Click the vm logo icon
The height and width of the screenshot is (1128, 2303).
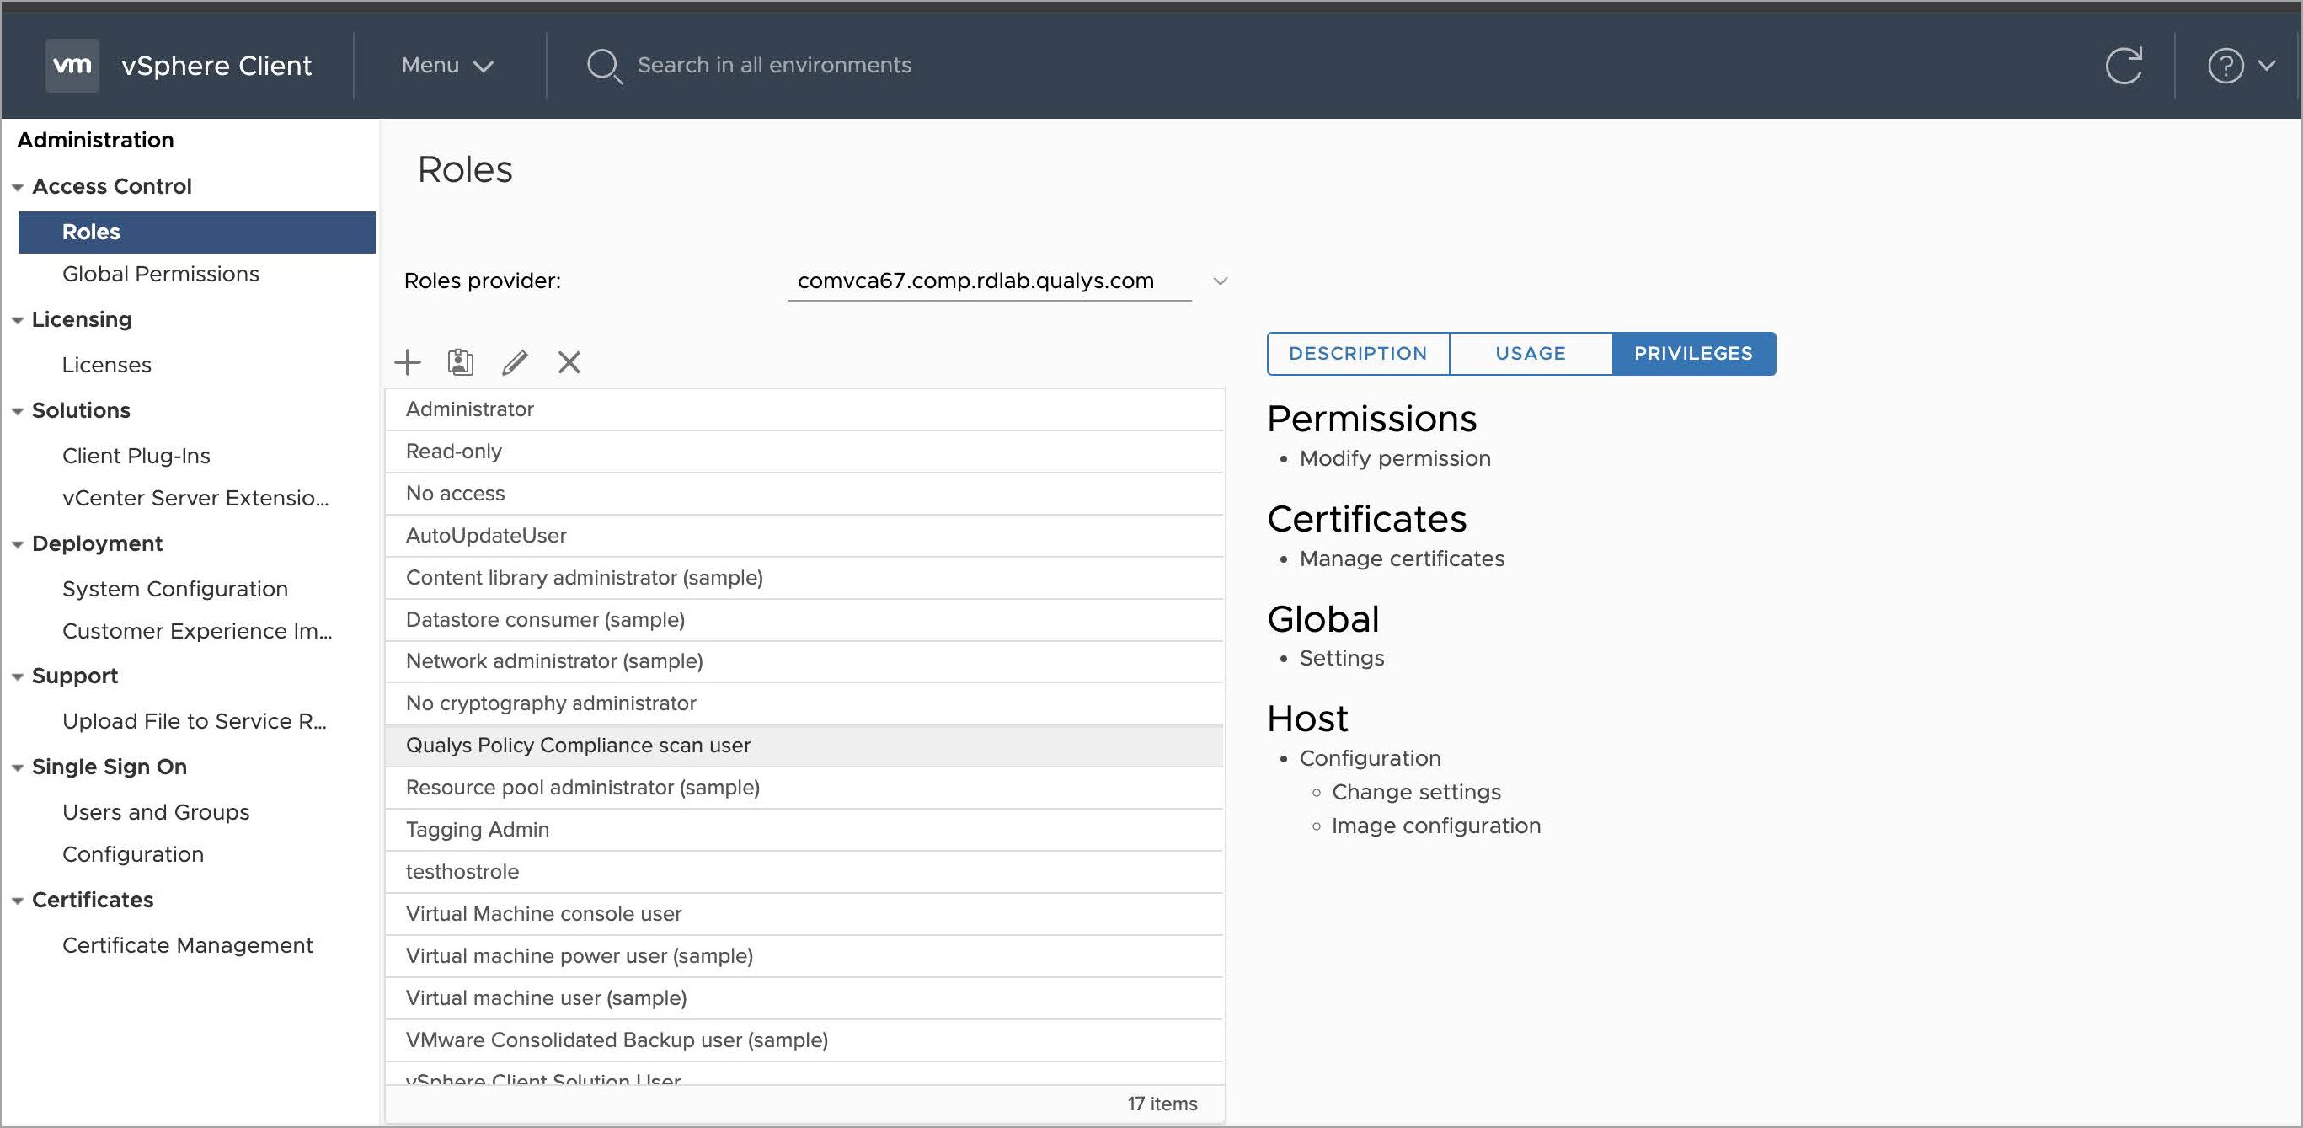(x=72, y=65)
